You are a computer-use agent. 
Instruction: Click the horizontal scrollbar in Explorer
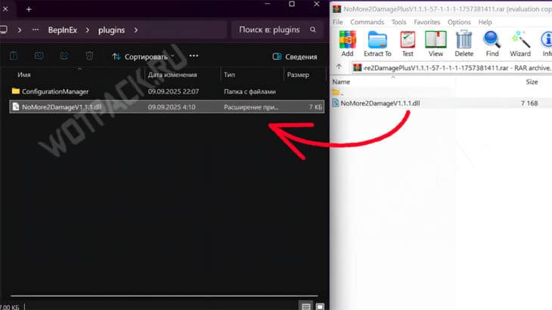(163, 296)
